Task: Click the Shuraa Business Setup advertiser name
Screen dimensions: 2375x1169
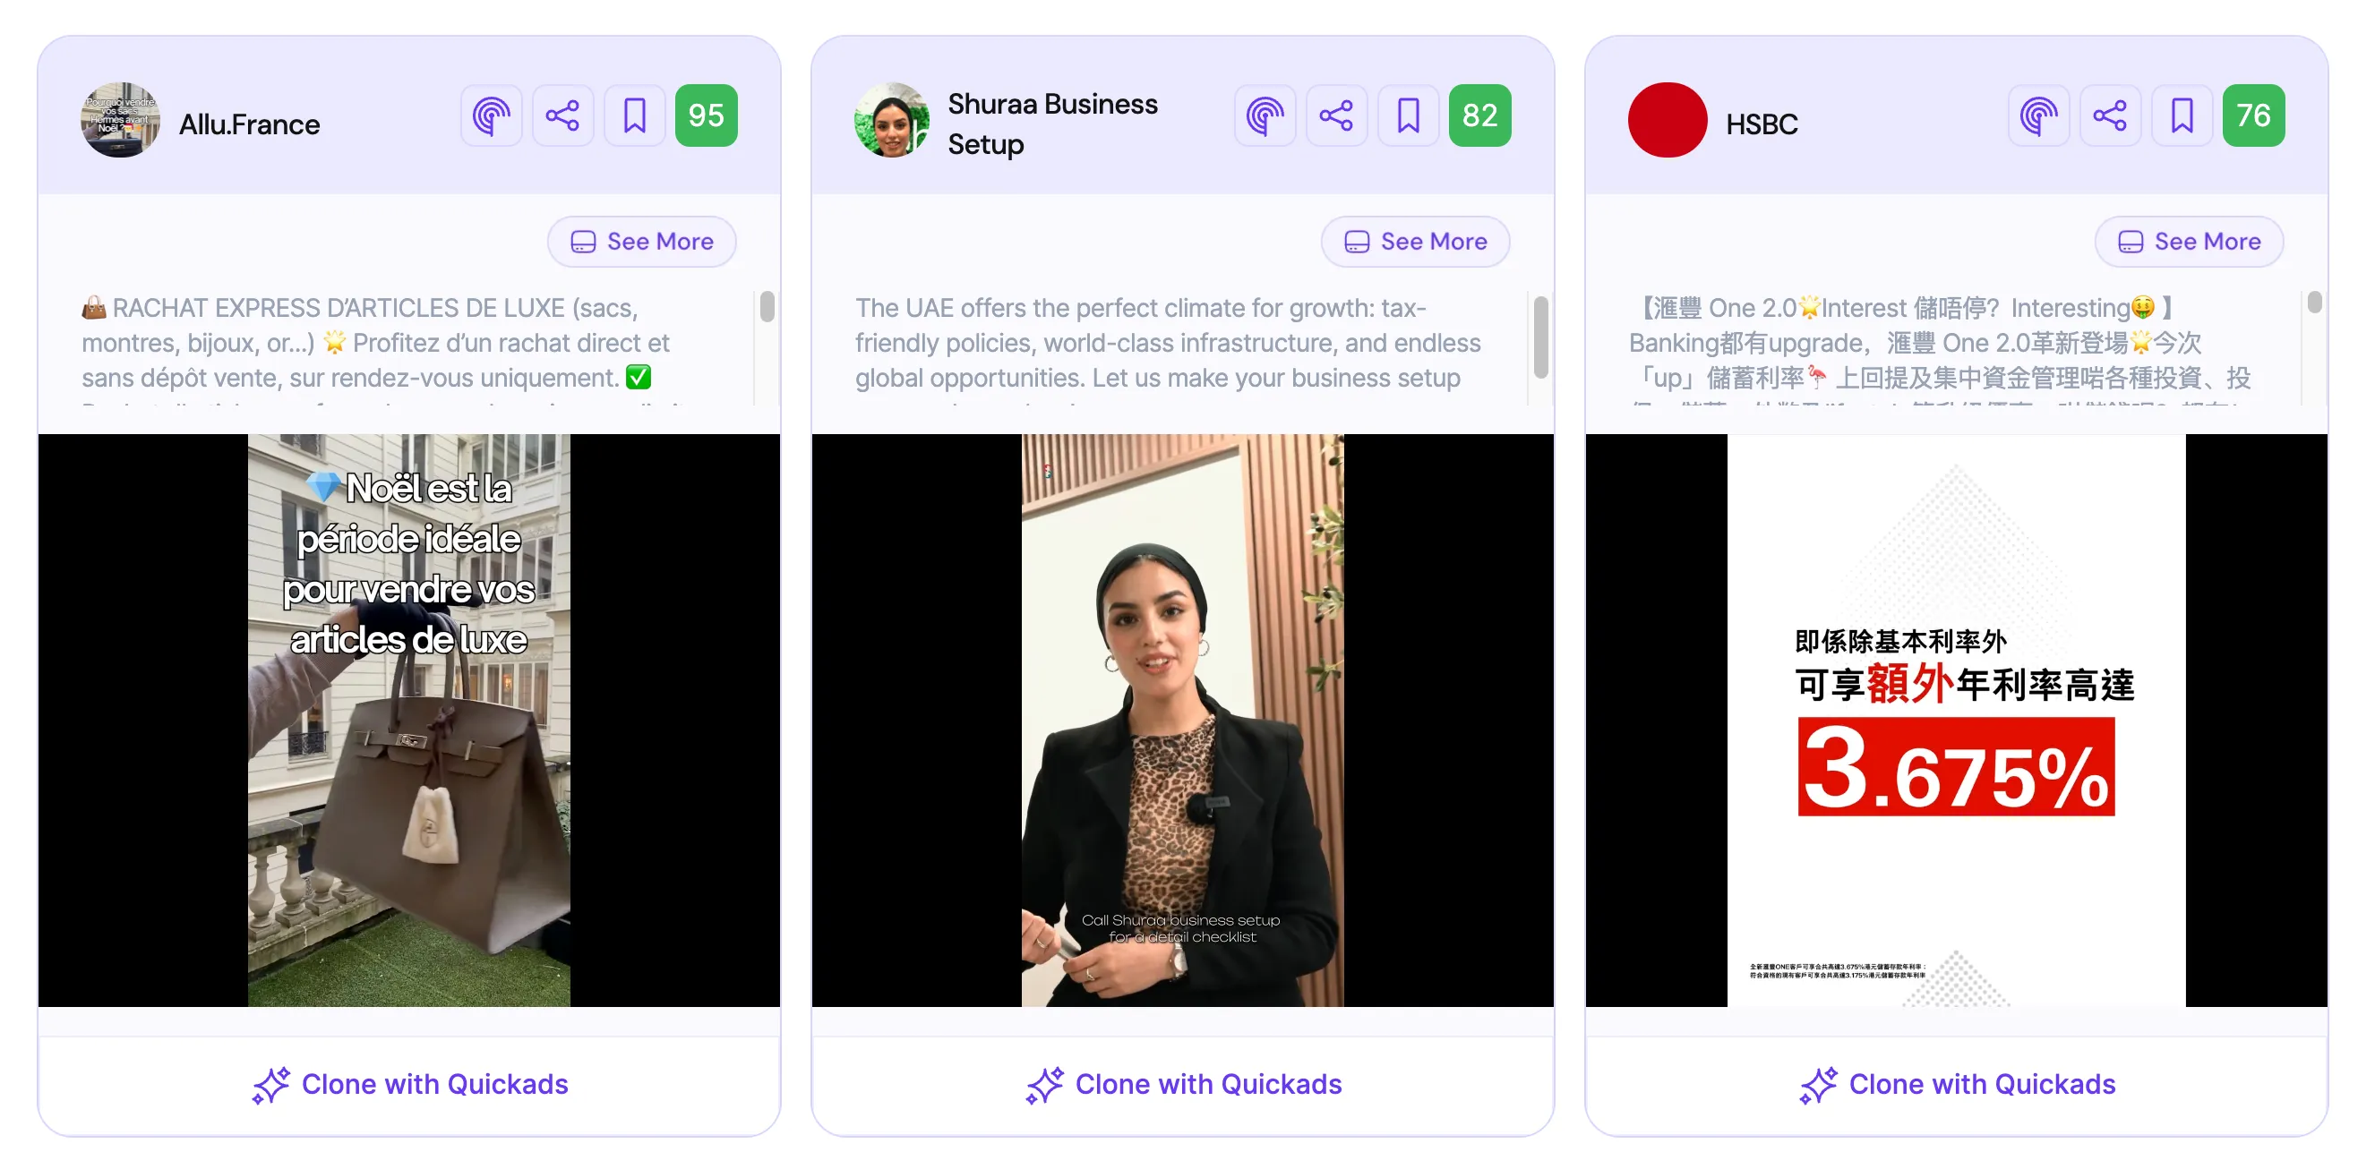Action: [x=1052, y=124]
